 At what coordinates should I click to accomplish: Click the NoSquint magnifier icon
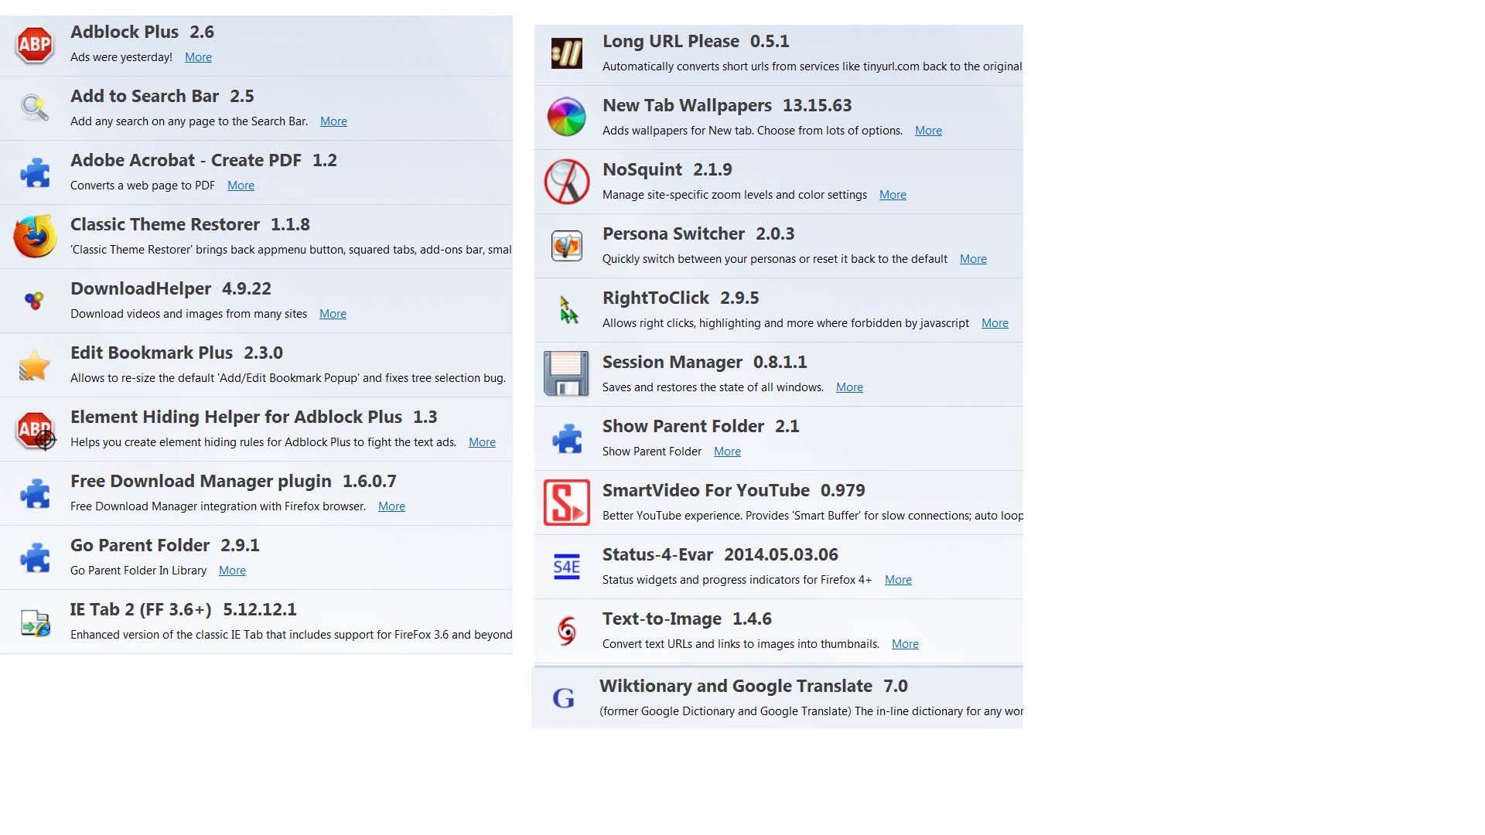[x=567, y=182]
